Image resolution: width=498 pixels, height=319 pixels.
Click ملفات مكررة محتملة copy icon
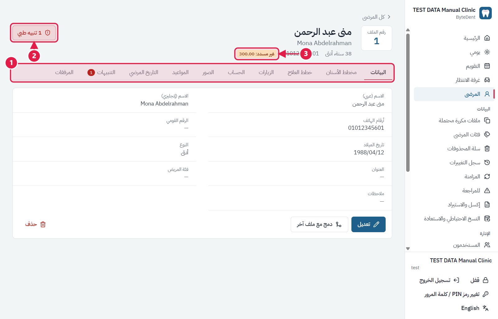[487, 120]
